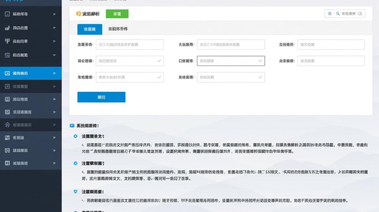Open the leftmost dropdown in the third form row

[x=130, y=77]
